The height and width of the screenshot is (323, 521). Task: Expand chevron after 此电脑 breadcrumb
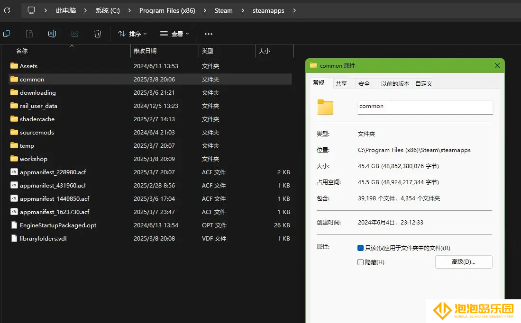(x=85, y=10)
